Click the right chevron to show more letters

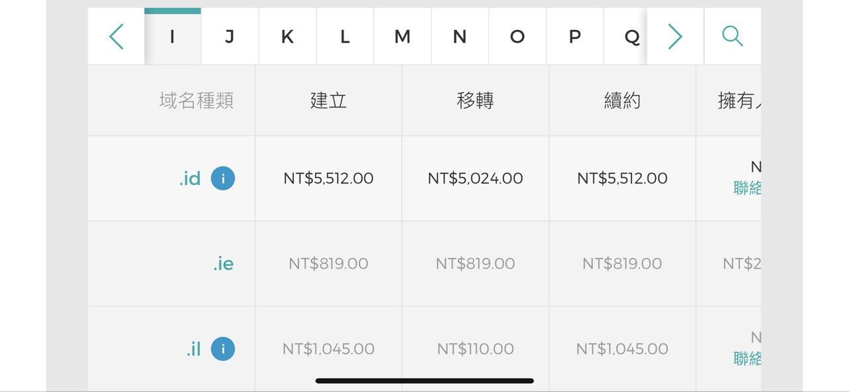tap(675, 36)
